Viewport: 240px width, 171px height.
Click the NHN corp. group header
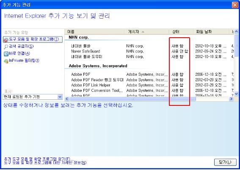[79, 37]
